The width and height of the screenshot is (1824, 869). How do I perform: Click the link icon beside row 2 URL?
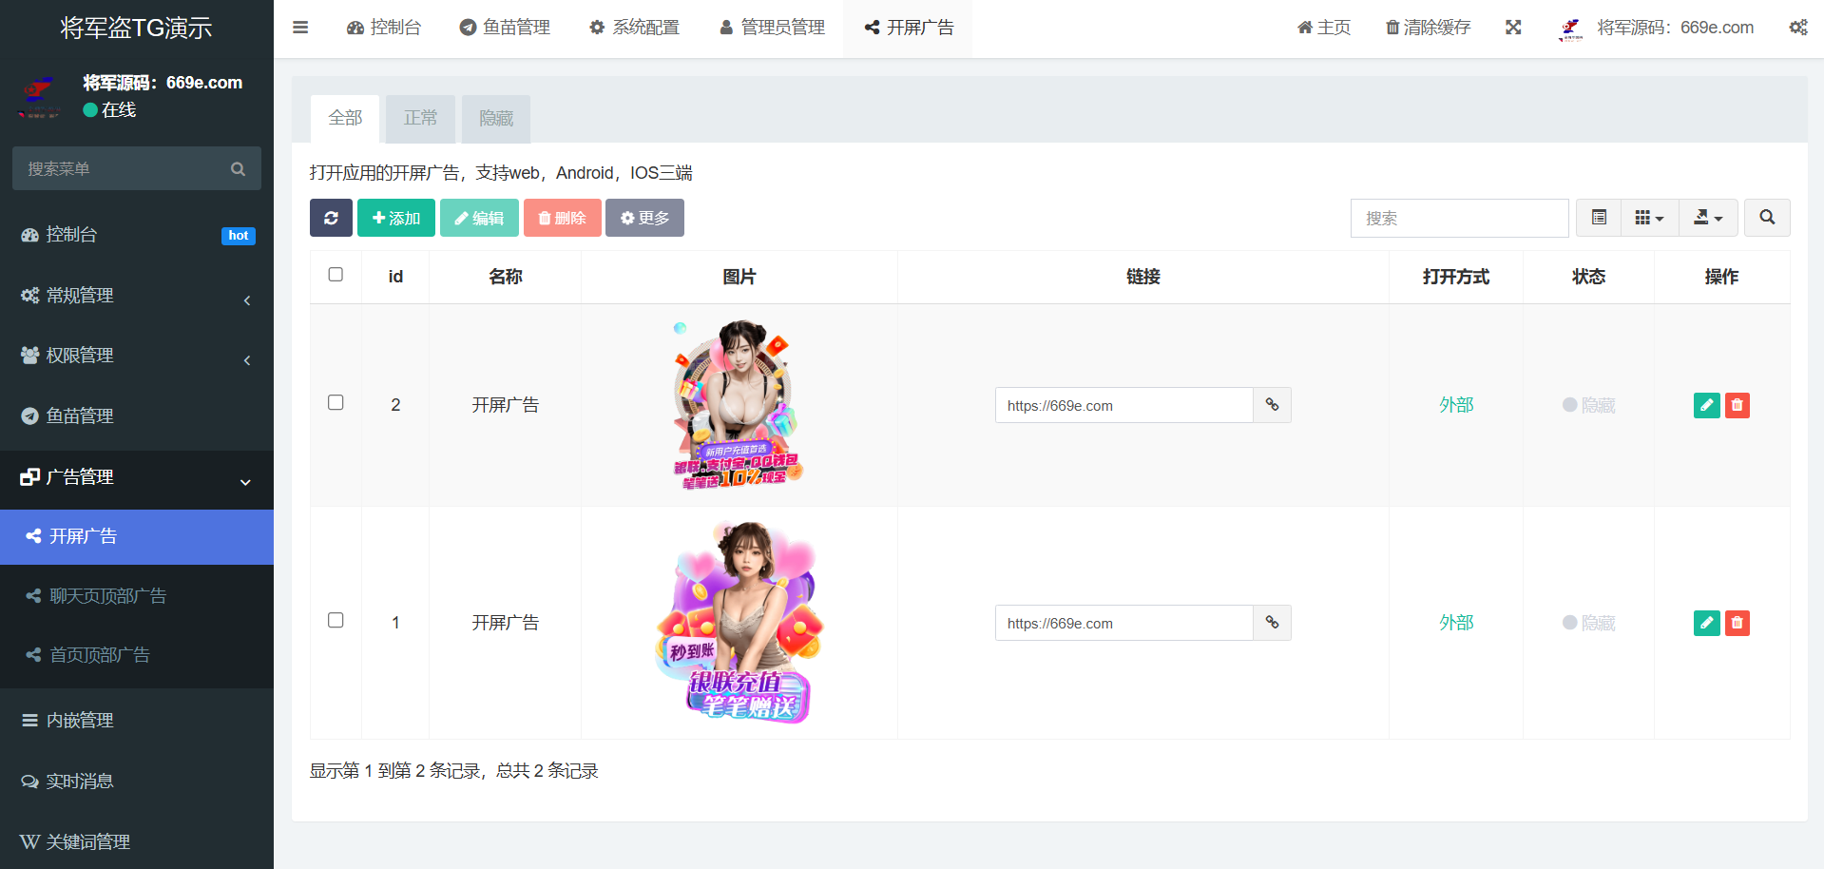click(1272, 405)
